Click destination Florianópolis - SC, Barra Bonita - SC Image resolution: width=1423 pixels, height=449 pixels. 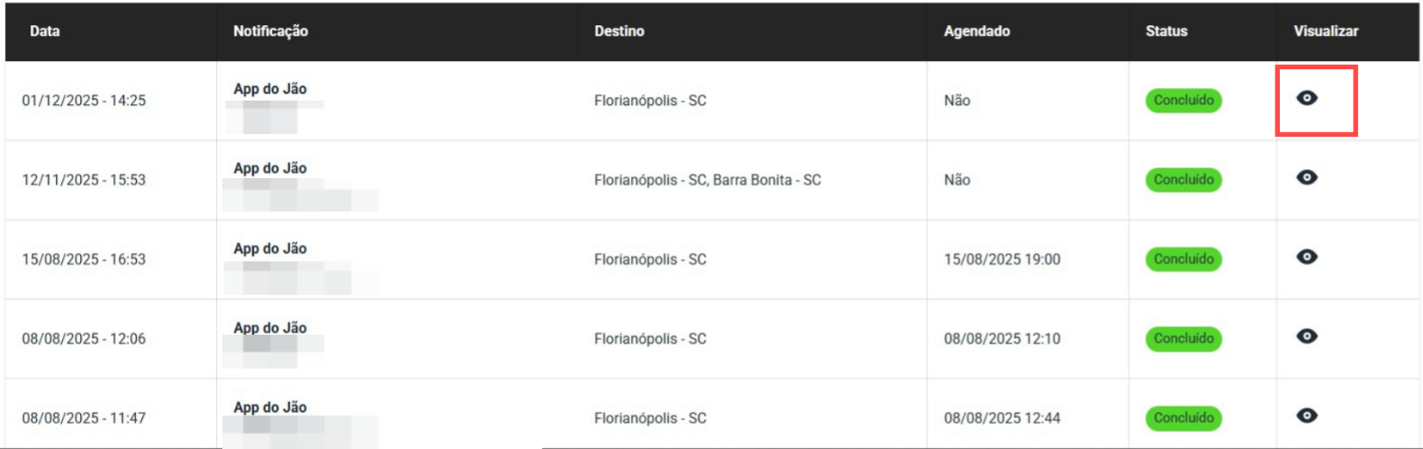click(707, 180)
